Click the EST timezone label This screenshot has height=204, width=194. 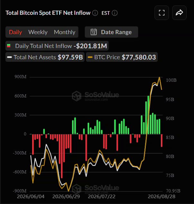point(106,13)
